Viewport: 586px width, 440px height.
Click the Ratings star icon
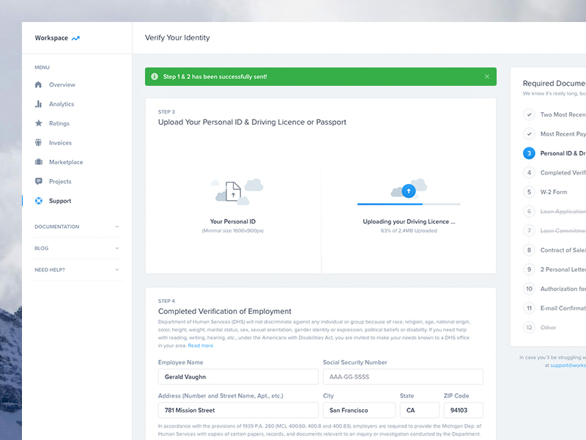(x=38, y=123)
